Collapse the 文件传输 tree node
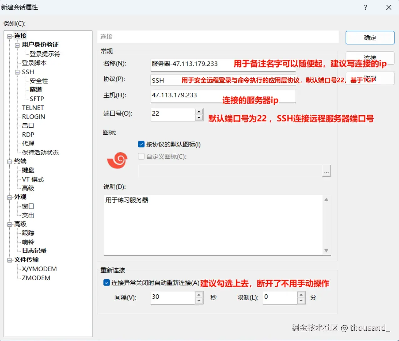 pos(10,260)
